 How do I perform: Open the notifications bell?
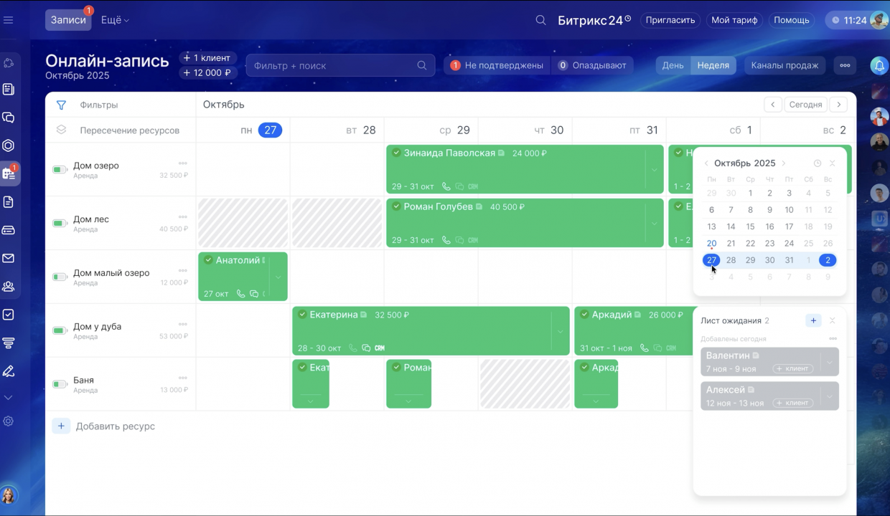point(879,66)
